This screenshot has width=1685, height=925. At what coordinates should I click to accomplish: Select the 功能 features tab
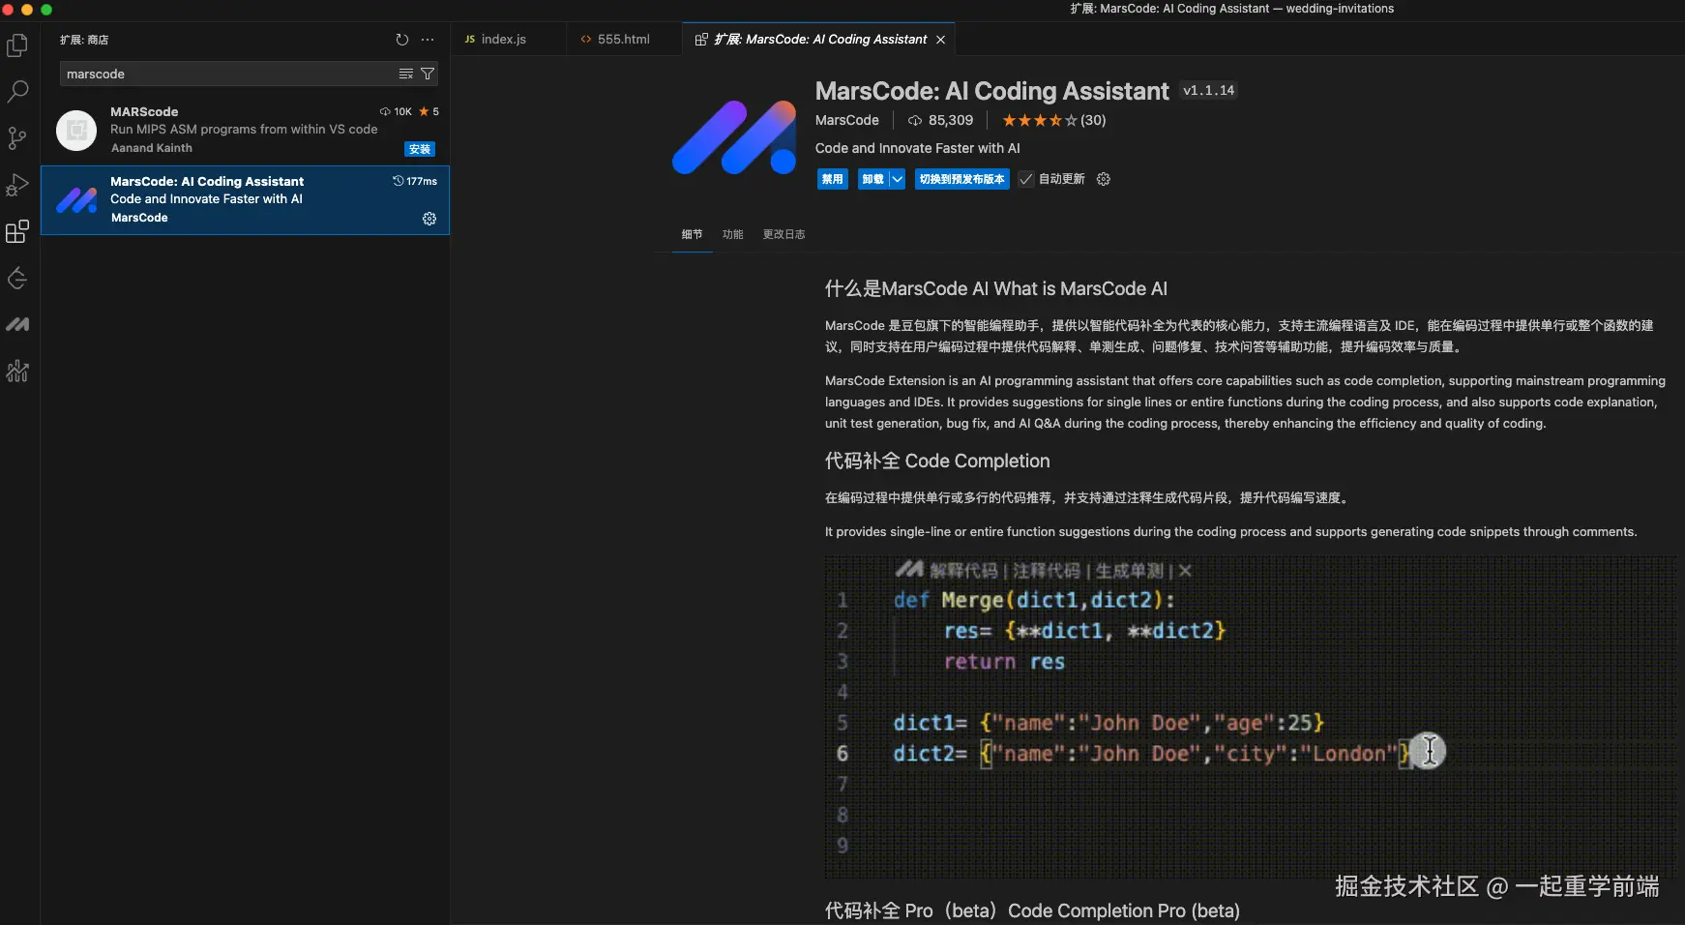pyautogui.click(x=732, y=234)
